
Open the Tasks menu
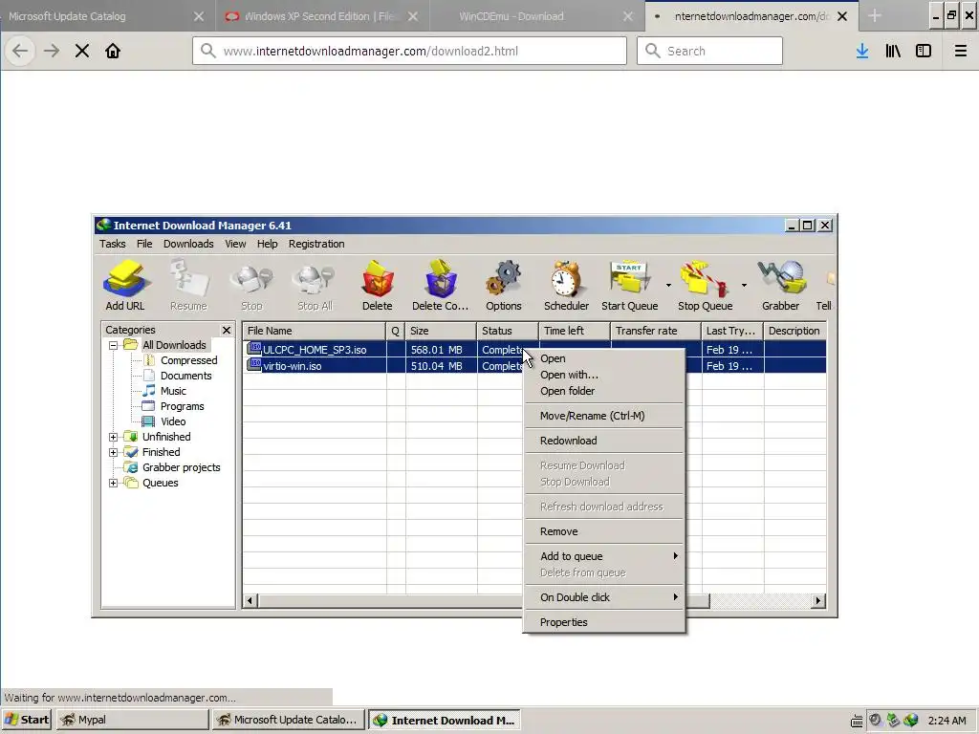tap(113, 244)
